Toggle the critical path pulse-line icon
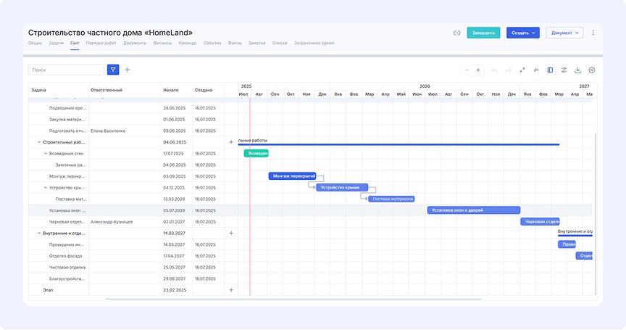 click(536, 70)
